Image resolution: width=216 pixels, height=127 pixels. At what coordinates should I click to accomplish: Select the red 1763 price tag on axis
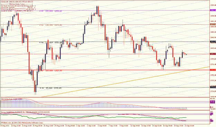[213, 70]
